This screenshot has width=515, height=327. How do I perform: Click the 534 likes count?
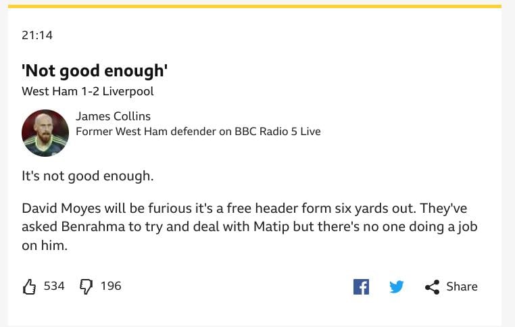(x=54, y=286)
